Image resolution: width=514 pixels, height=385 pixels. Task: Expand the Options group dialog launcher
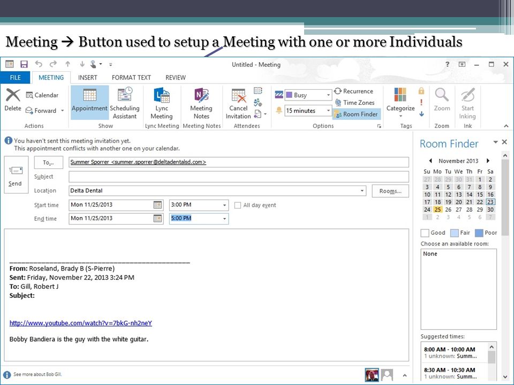click(379, 126)
